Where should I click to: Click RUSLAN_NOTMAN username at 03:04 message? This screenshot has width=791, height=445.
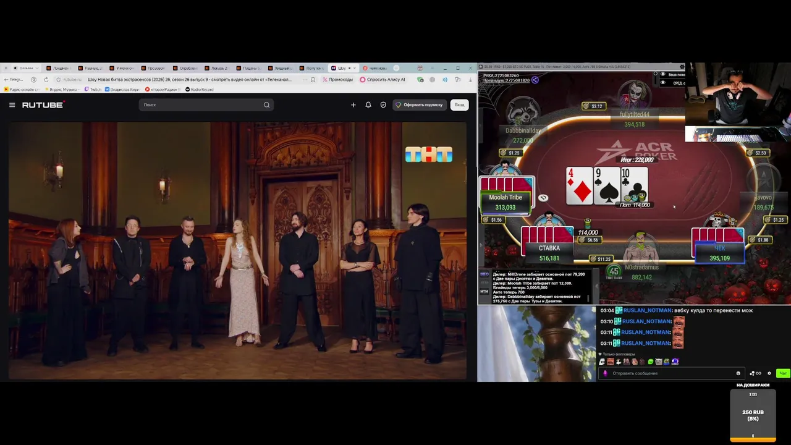(x=647, y=311)
